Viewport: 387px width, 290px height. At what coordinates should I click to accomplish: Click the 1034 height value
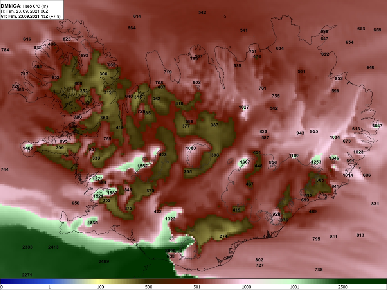335,137
